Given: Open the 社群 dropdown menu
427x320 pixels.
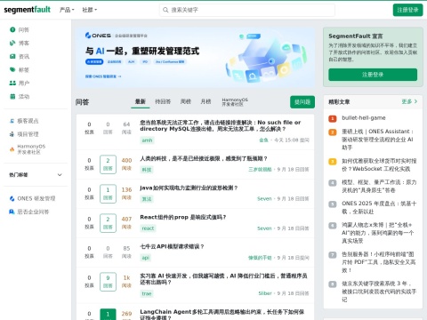Looking at the screenshot, I should click(89, 10).
